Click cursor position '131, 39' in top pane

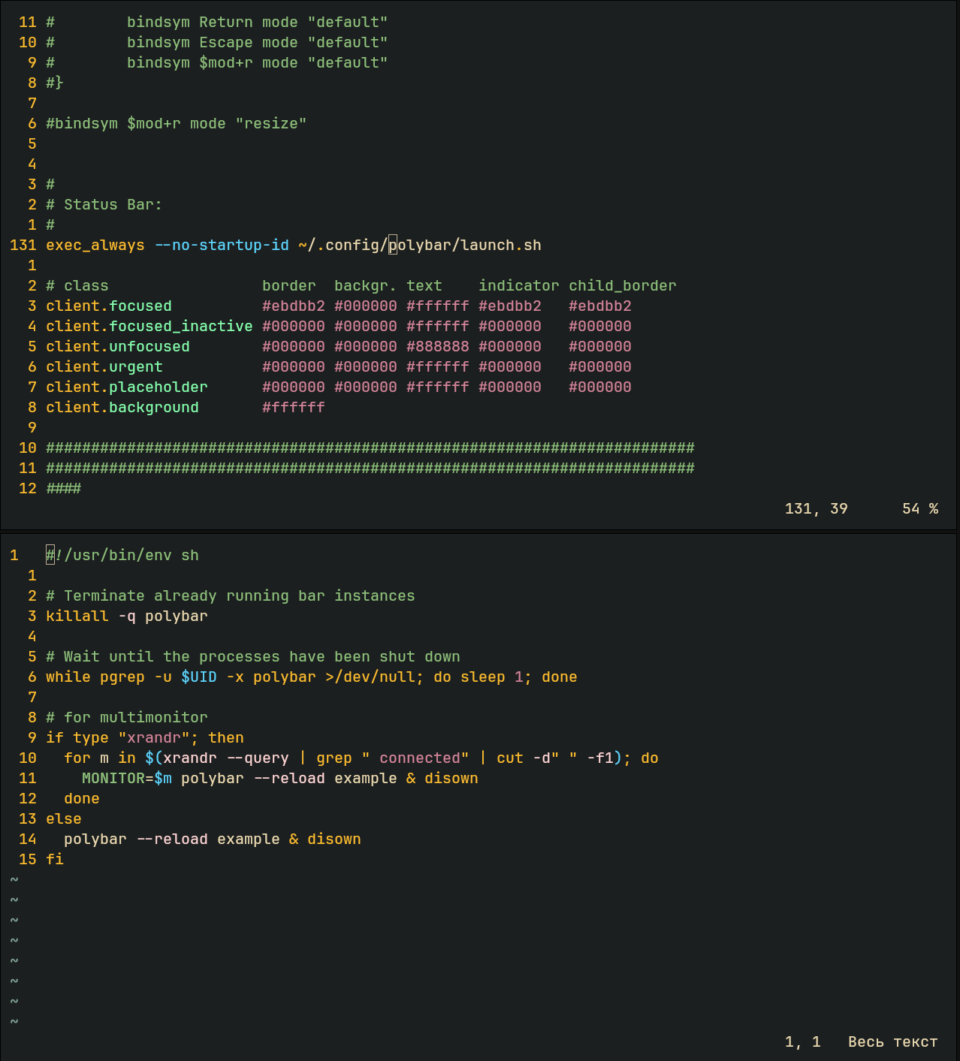(x=817, y=509)
